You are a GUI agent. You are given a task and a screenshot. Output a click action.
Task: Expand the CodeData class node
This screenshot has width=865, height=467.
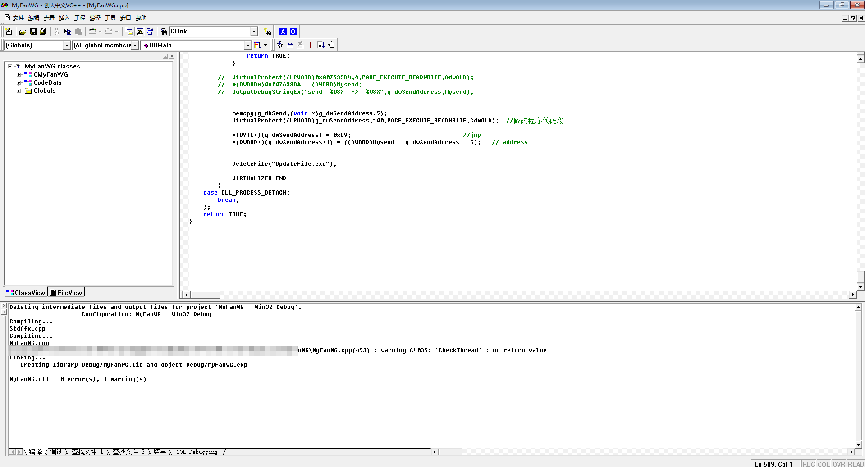pyautogui.click(x=19, y=82)
